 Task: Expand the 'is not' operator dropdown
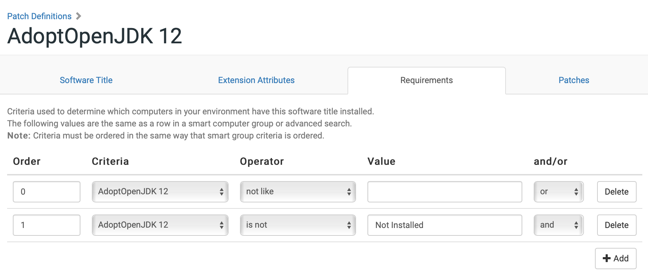click(298, 225)
